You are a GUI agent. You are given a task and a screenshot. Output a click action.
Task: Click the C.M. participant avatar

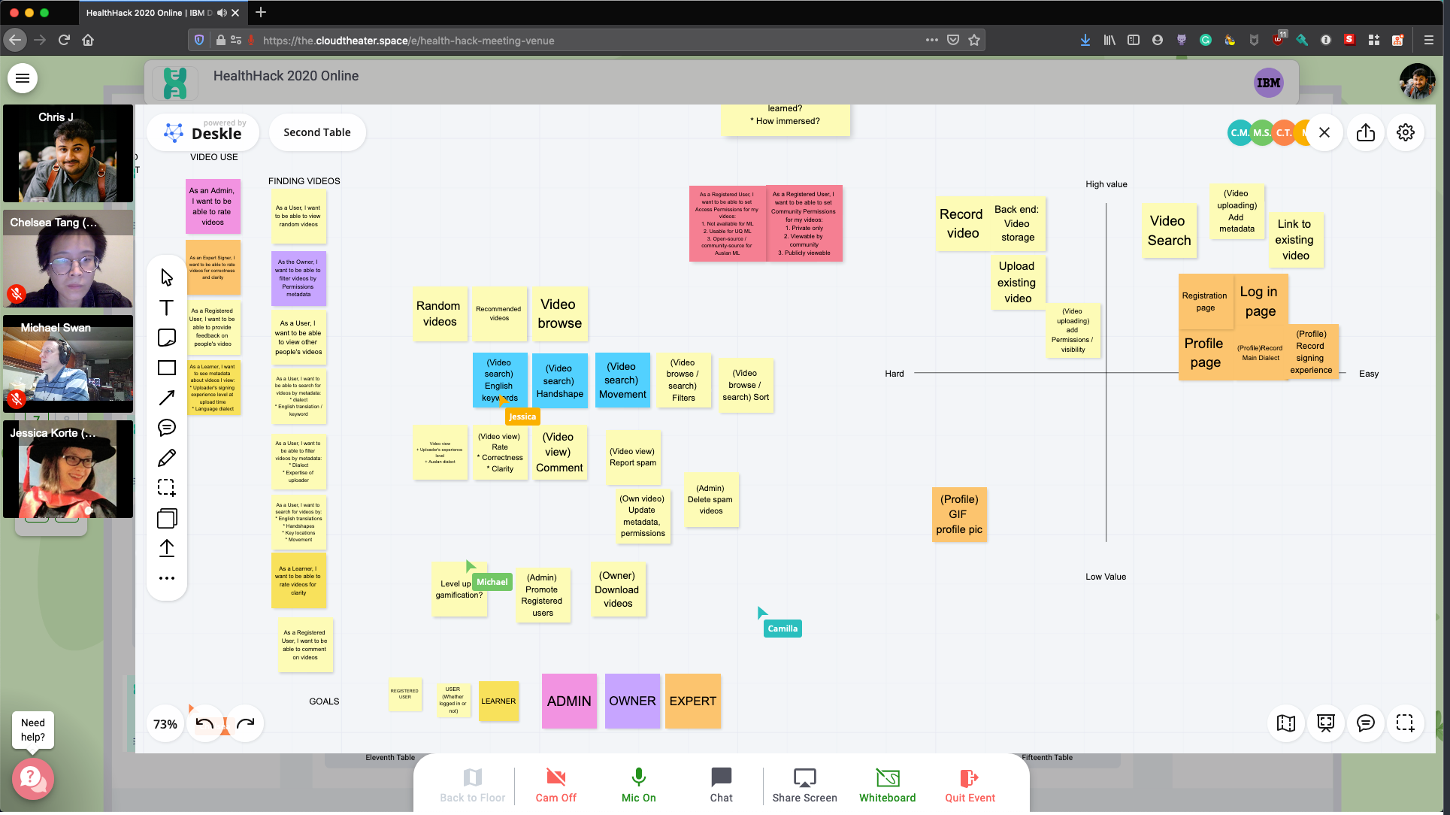pos(1240,133)
